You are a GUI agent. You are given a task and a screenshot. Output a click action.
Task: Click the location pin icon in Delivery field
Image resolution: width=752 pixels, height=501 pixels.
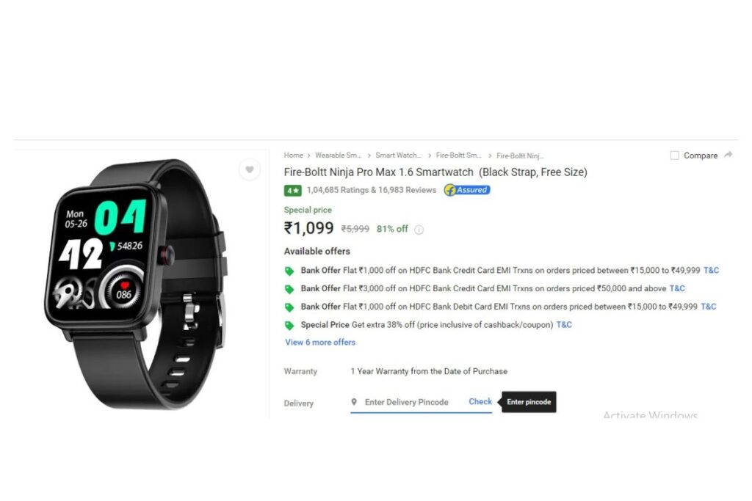tap(354, 402)
